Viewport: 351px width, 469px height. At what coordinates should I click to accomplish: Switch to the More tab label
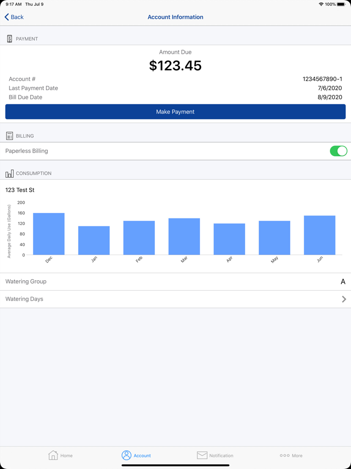tap(297, 455)
